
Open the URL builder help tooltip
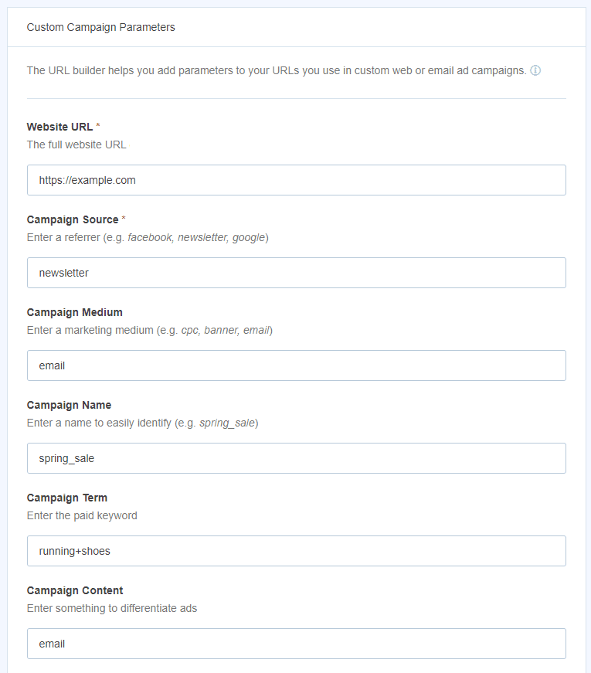pyautogui.click(x=536, y=70)
